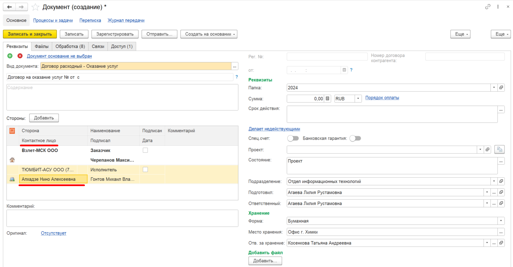The height and width of the screenshot is (267, 513).
Task: Click the orange envelope icon in table header
Action: [x=12, y=130]
